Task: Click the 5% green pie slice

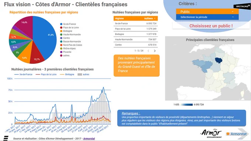Action: coord(19,52)
